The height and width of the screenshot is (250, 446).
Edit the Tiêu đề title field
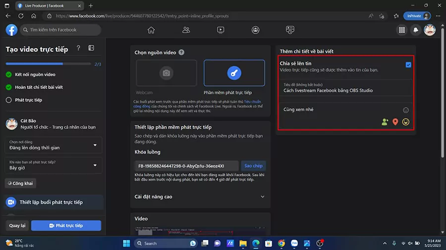pos(346,88)
